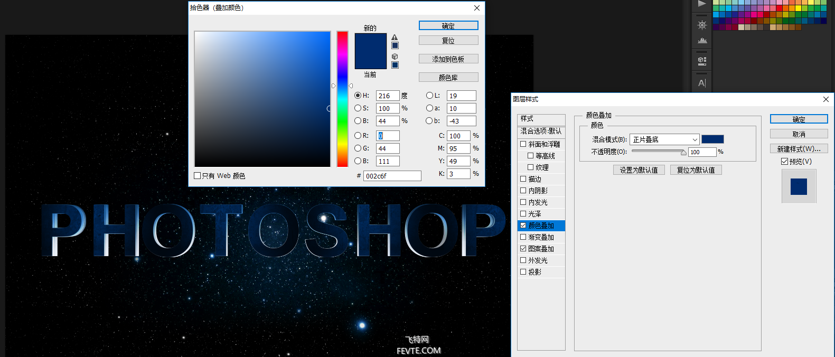Enable the 渐变叠加 checkbox

(523, 237)
